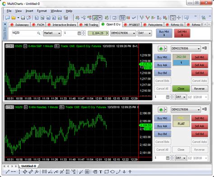Screen dimensions: 214x177
Task: Click Buy Ask in ES order panel
Action: point(163,65)
